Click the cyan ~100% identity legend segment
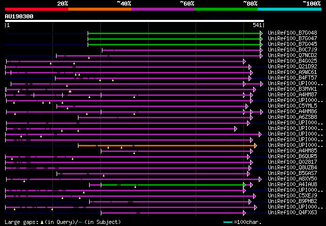 coord(289,9)
